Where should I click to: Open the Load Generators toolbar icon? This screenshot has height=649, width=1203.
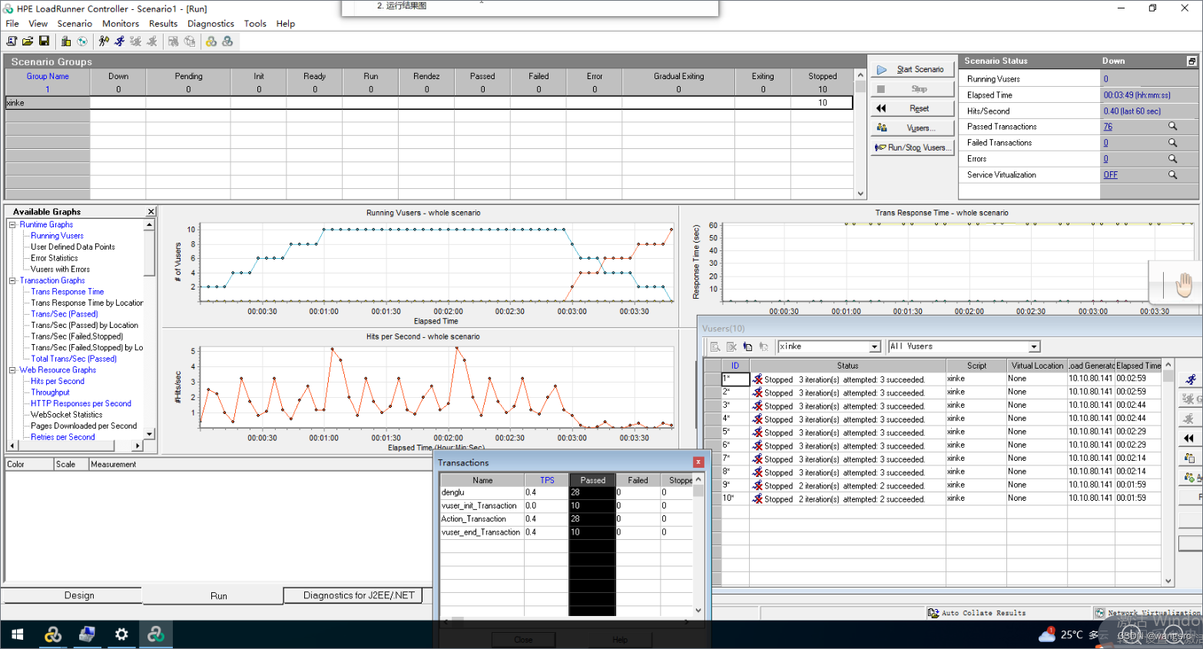pos(66,41)
